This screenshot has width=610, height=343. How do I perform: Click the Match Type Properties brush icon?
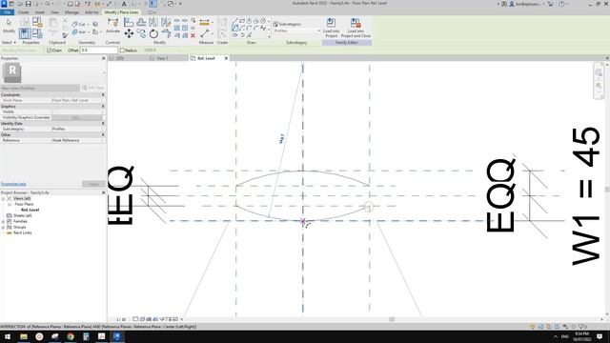(x=65, y=35)
